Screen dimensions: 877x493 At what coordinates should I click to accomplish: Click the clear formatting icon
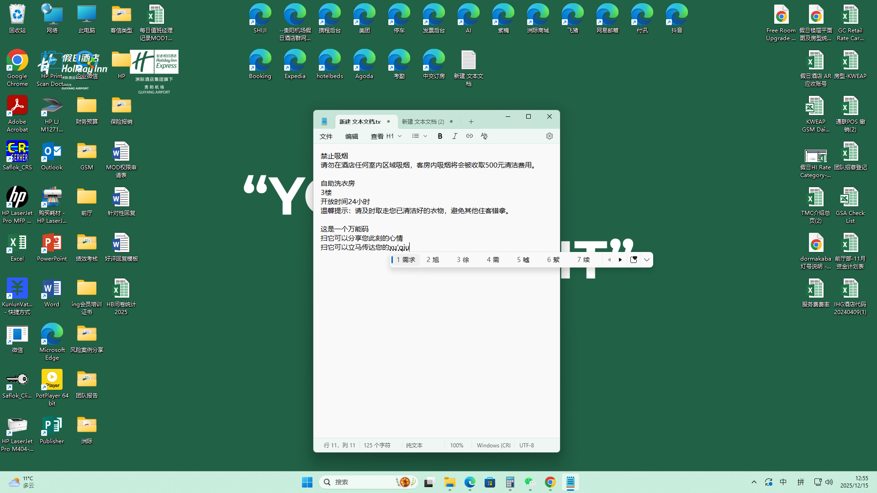click(484, 136)
